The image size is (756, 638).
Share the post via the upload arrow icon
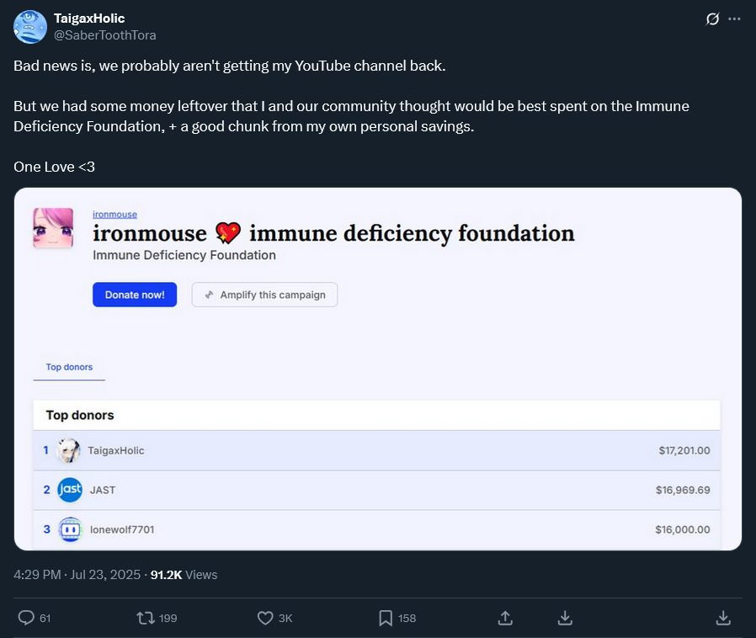pos(505,618)
